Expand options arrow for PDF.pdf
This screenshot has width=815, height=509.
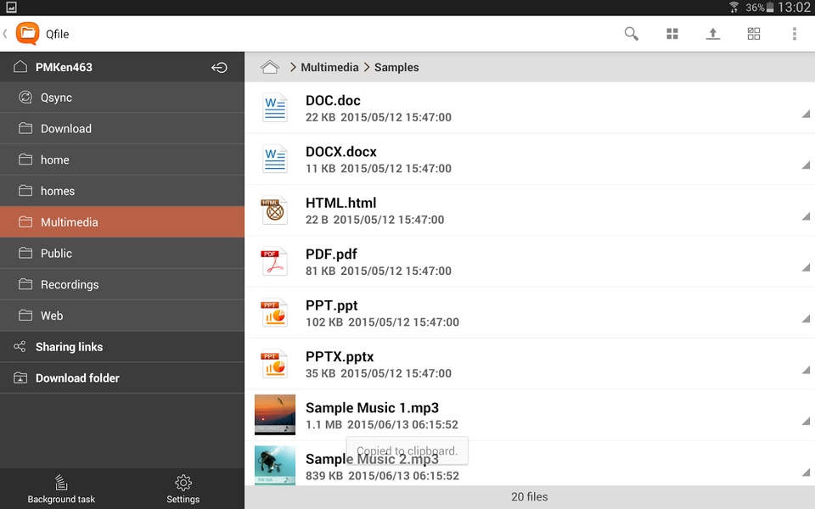click(x=806, y=267)
